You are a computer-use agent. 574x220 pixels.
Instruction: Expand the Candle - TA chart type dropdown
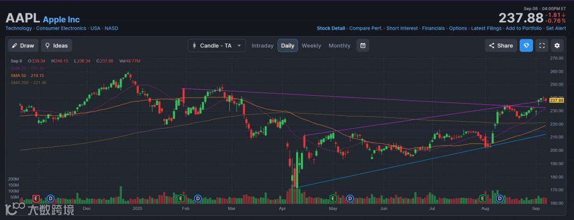(217, 45)
